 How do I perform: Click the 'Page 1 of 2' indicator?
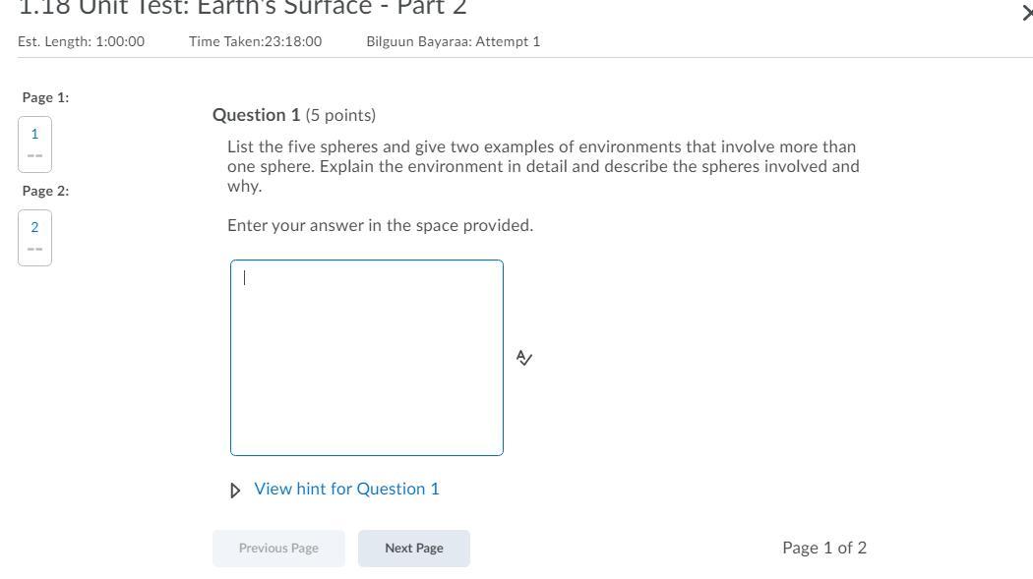click(x=824, y=548)
